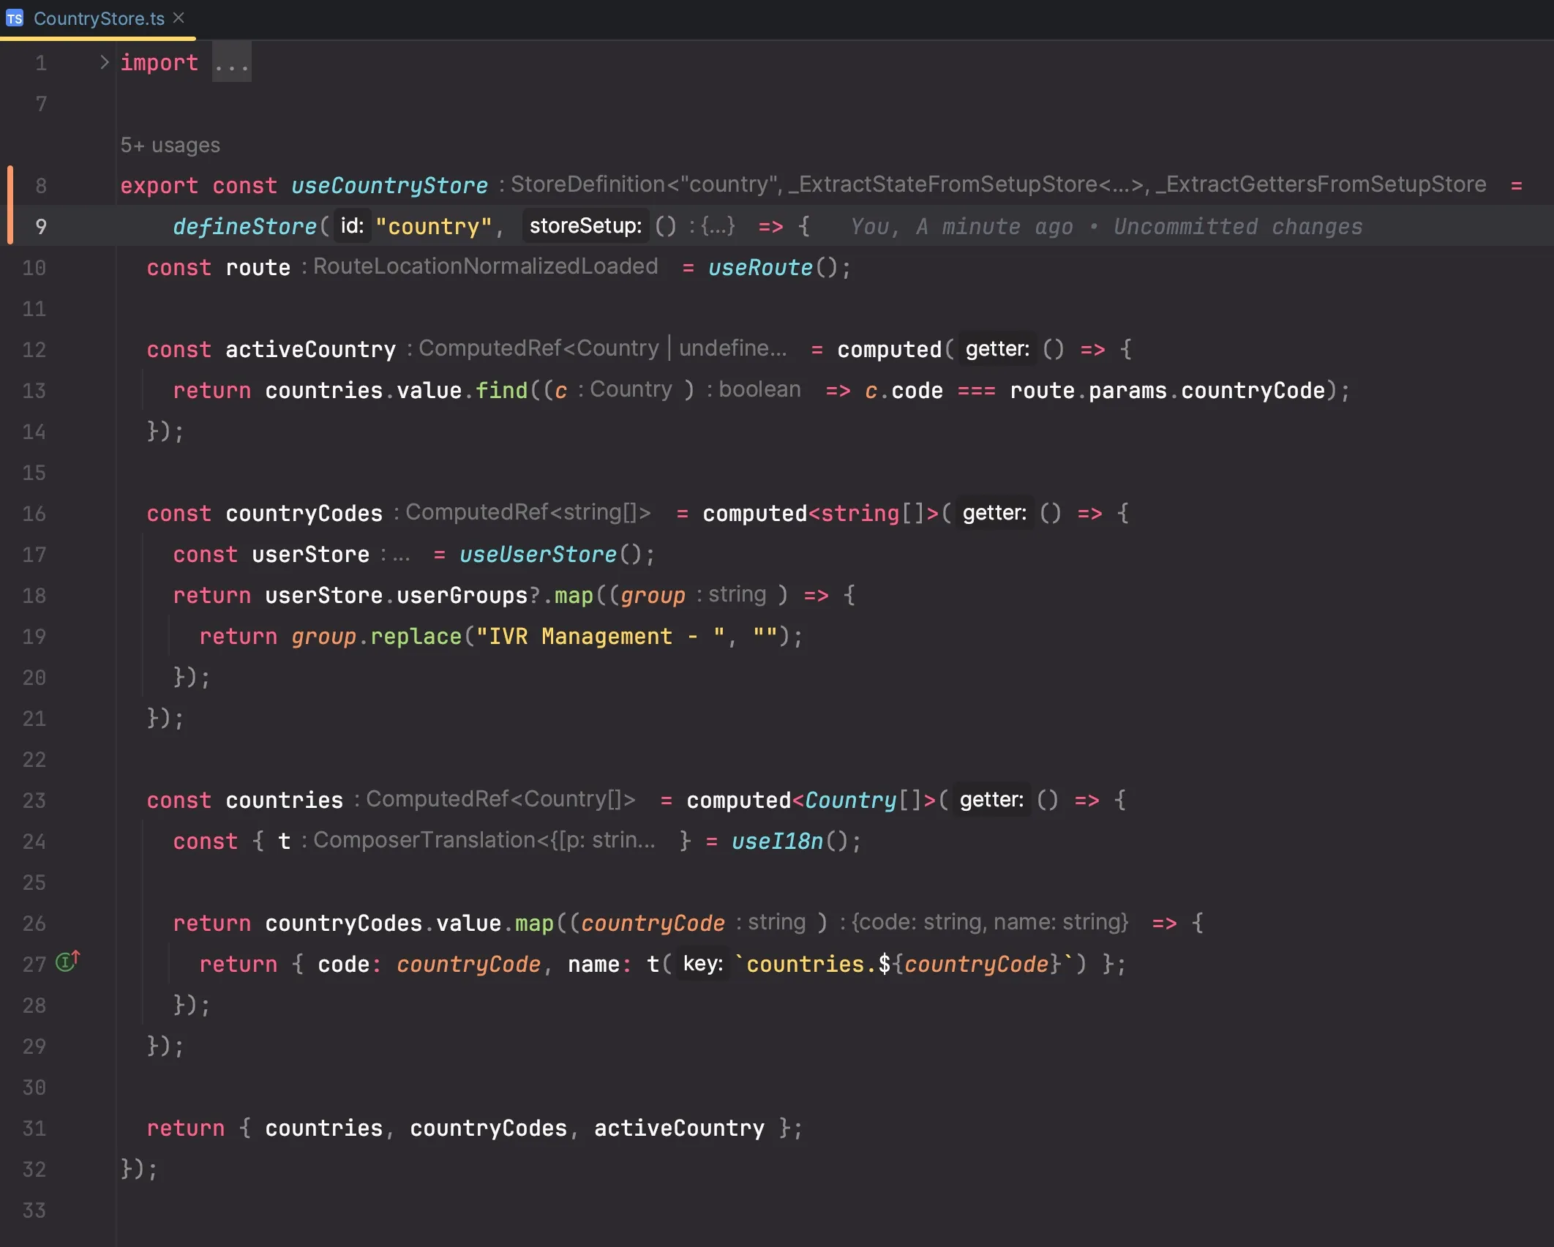Click the TypeScript file icon in the tab

pyautogui.click(x=15, y=18)
